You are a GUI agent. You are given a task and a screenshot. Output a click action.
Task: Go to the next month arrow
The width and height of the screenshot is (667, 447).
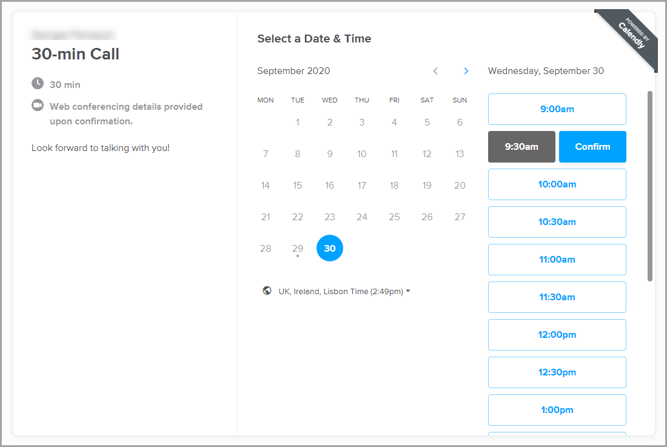466,71
